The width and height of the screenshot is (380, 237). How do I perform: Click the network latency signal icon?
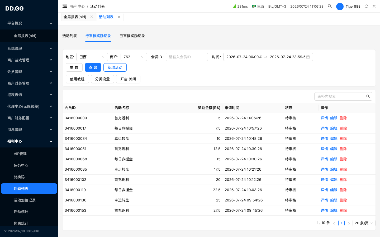click(234, 6)
